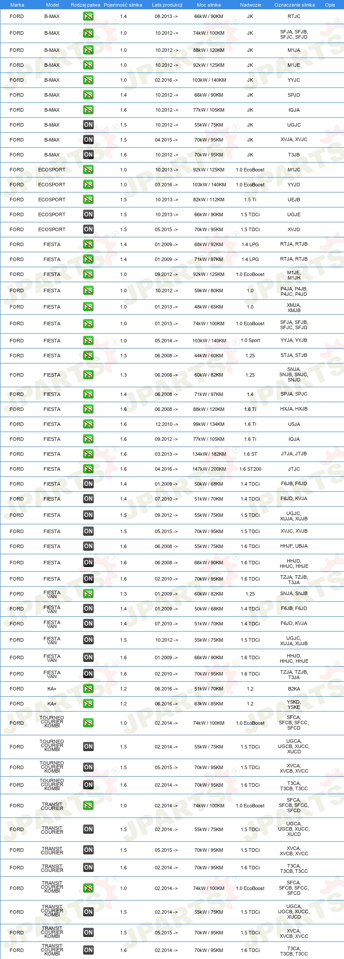Click the ON diesel icon in the FIESTA HHJF, UBJA row

(x=88, y=546)
